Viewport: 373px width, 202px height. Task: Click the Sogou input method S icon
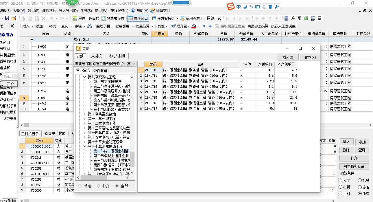(230, 7)
